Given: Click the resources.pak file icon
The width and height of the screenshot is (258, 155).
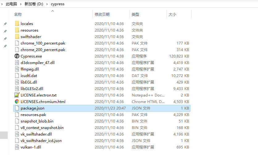Looking at the screenshot, I should (x=17, y=114).
